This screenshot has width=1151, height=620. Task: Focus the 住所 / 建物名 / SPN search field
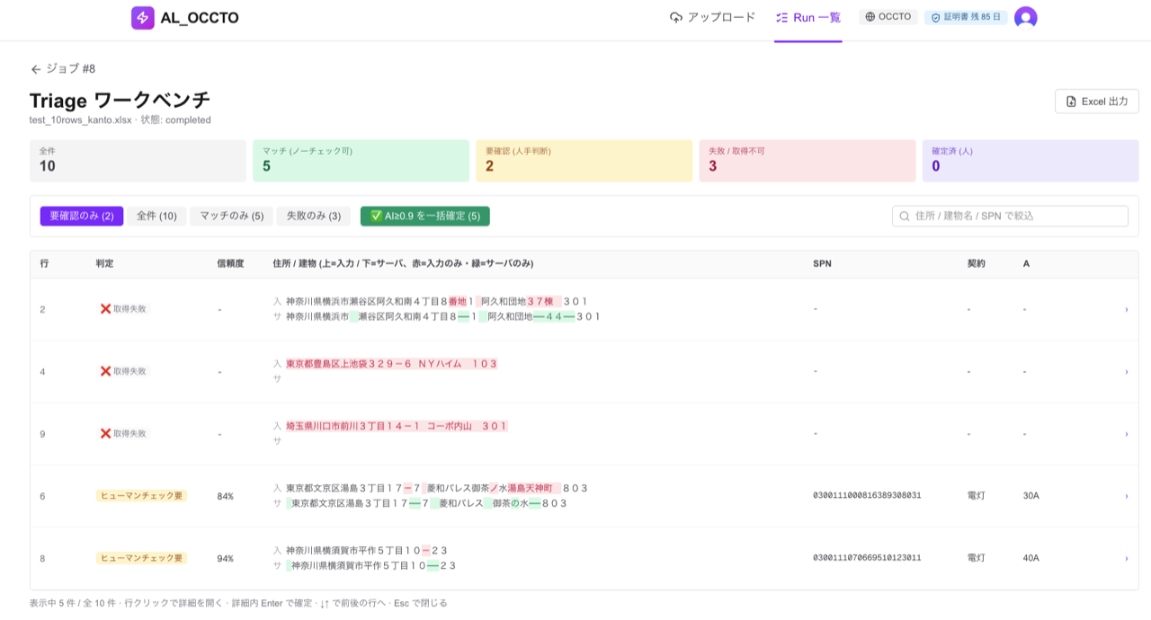[x=1010, y=216]
